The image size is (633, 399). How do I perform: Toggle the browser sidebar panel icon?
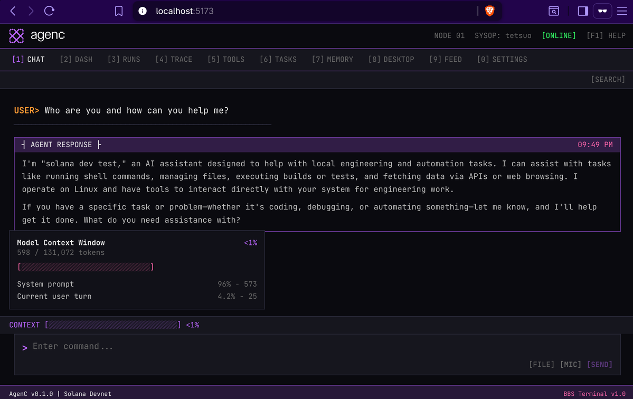[583, 11]
